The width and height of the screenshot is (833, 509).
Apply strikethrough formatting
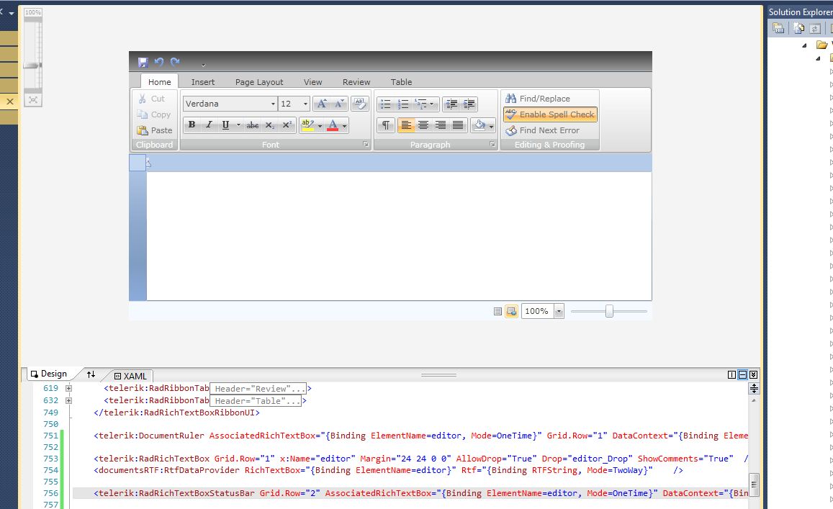(x=252, y=125)
